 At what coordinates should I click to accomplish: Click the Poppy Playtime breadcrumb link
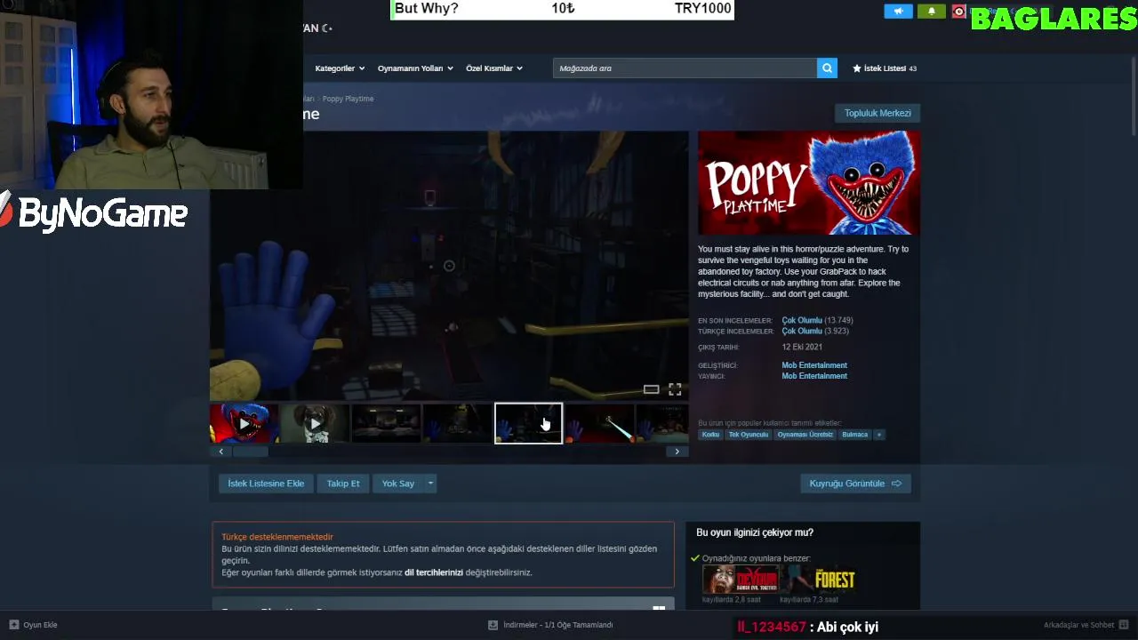pos(348,99)
